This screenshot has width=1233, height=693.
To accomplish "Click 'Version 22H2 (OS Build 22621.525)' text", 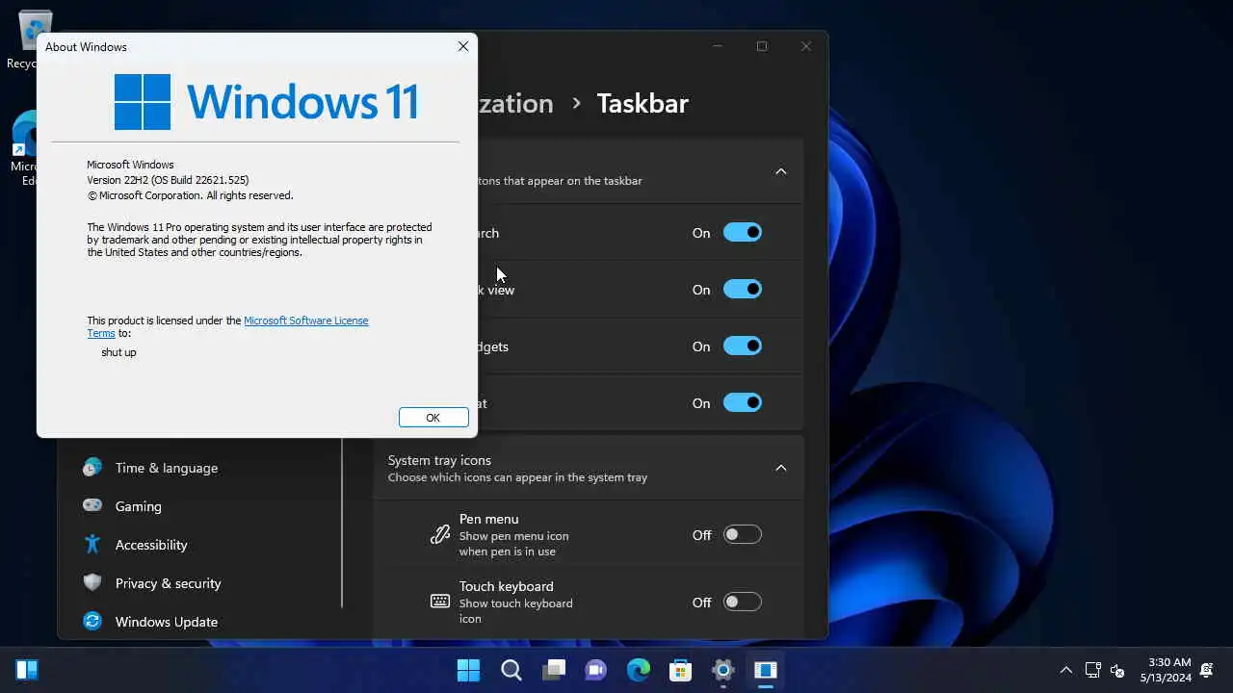I will [168, 180].
